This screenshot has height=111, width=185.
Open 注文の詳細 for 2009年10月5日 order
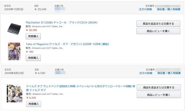[x=145, y=9]
